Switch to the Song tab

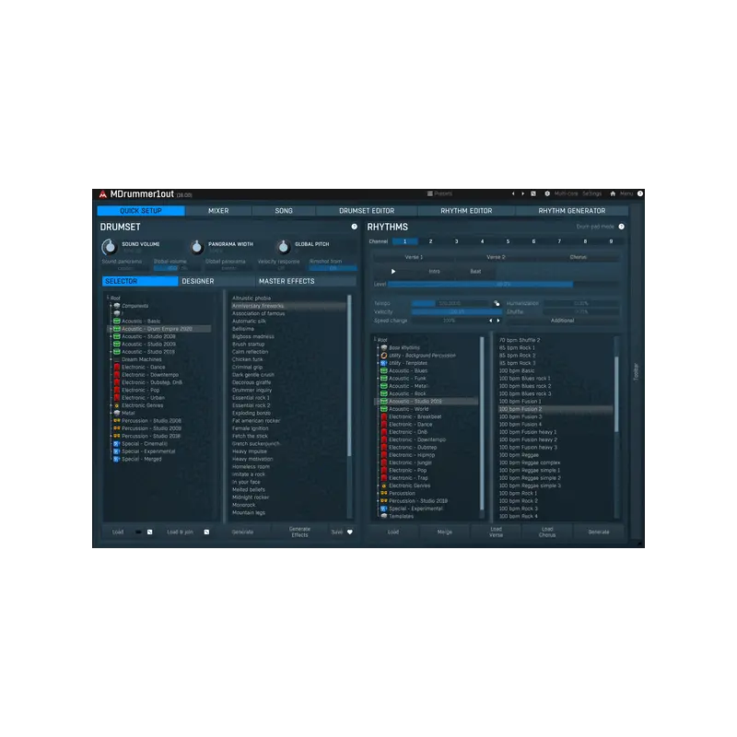pos(284,211)
